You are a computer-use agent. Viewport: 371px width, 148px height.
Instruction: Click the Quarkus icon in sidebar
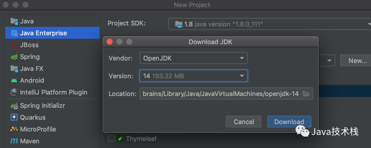pos(14,117)
